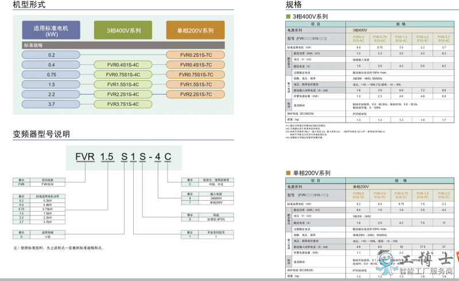Click the footnote starting with 注）使用标准型时
The height and width of the screenshot is (281, 459).
coord(59,248)
